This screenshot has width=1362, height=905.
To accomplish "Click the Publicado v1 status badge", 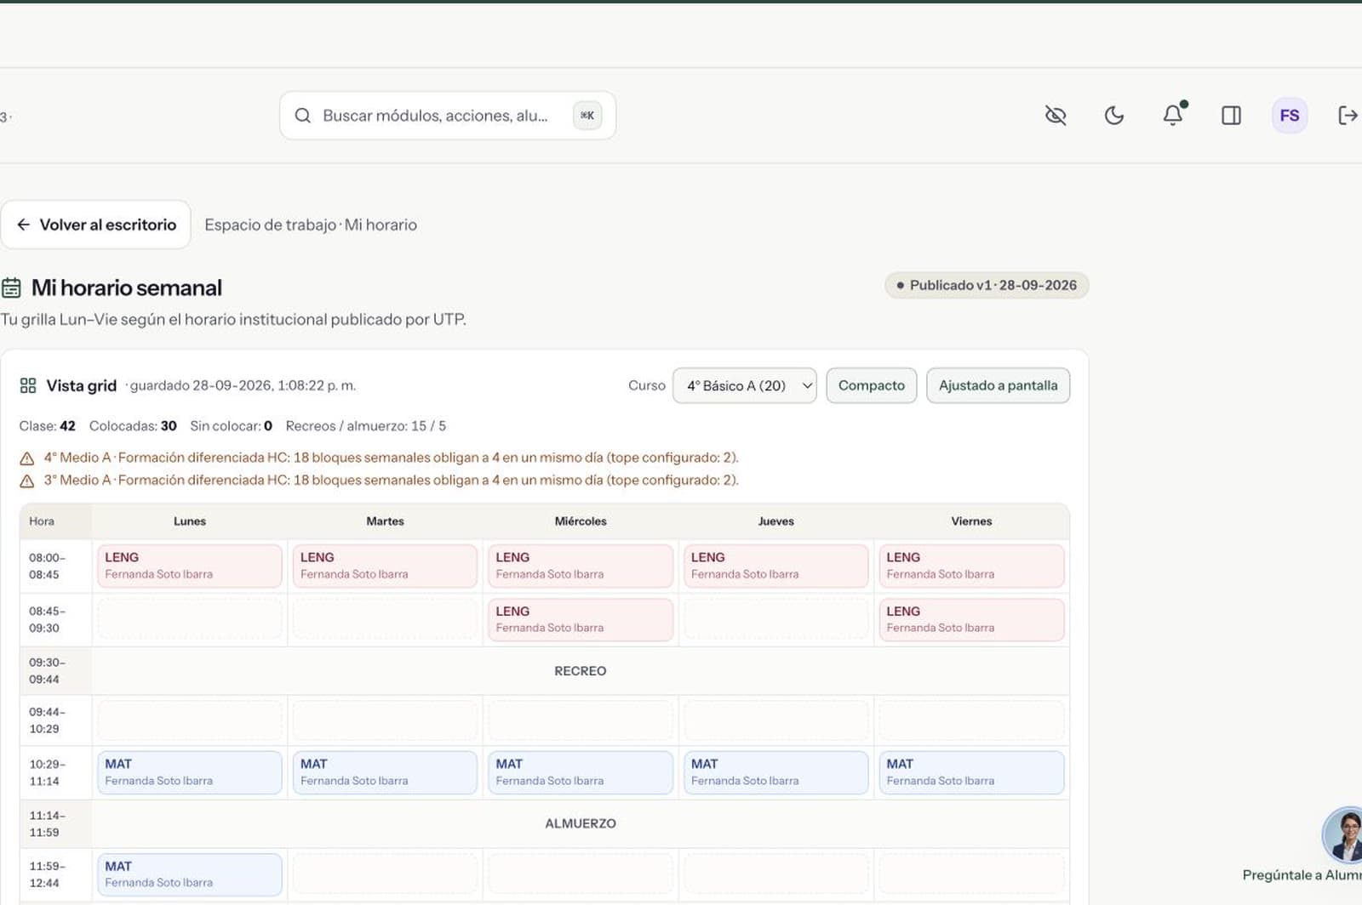I will click(987, 285).
